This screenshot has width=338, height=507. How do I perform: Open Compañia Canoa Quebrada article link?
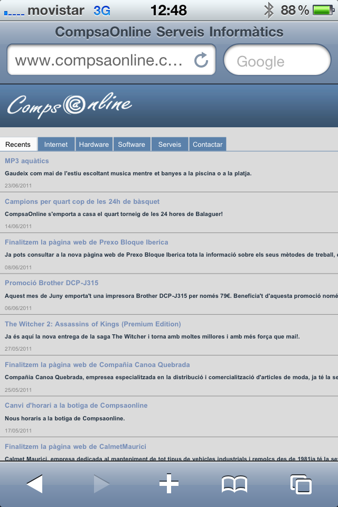point(97,365)
